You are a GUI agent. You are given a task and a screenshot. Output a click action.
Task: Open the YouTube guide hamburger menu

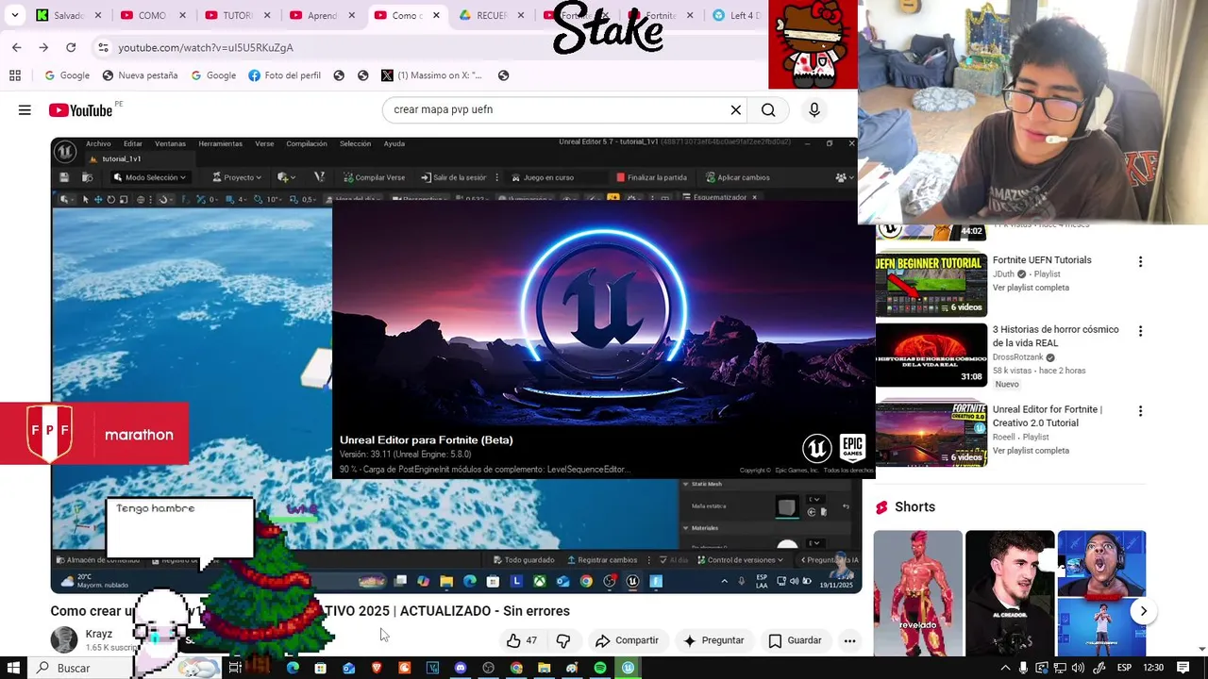pos(25,110)
